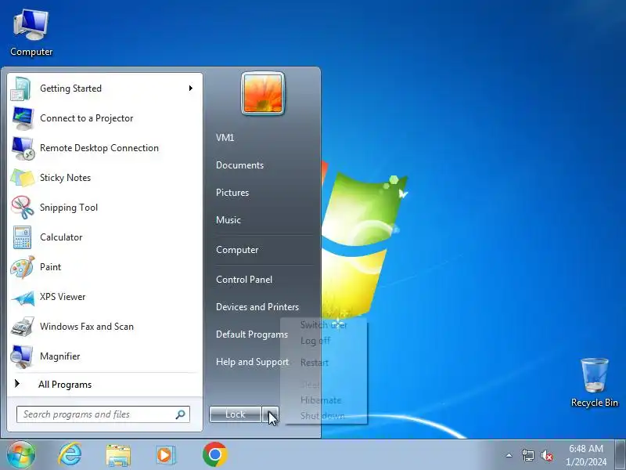
Task: Click the network status tray icon
Action: point(527,455)
